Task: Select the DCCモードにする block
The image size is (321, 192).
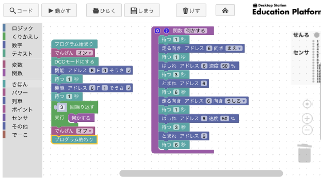Action: pos(75,61)
